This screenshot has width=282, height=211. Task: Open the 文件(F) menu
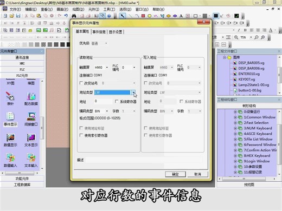click(15, 9)
